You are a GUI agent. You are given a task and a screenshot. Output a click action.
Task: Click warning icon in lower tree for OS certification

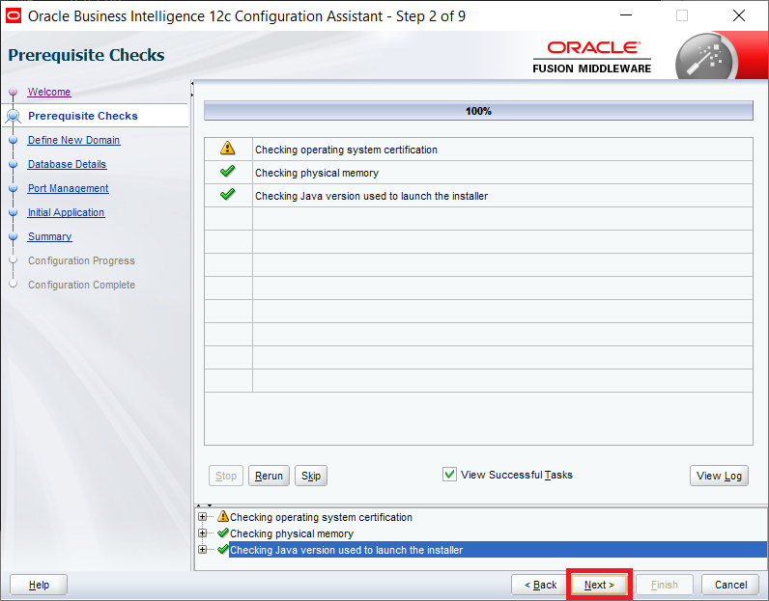(x=223, y=516)
